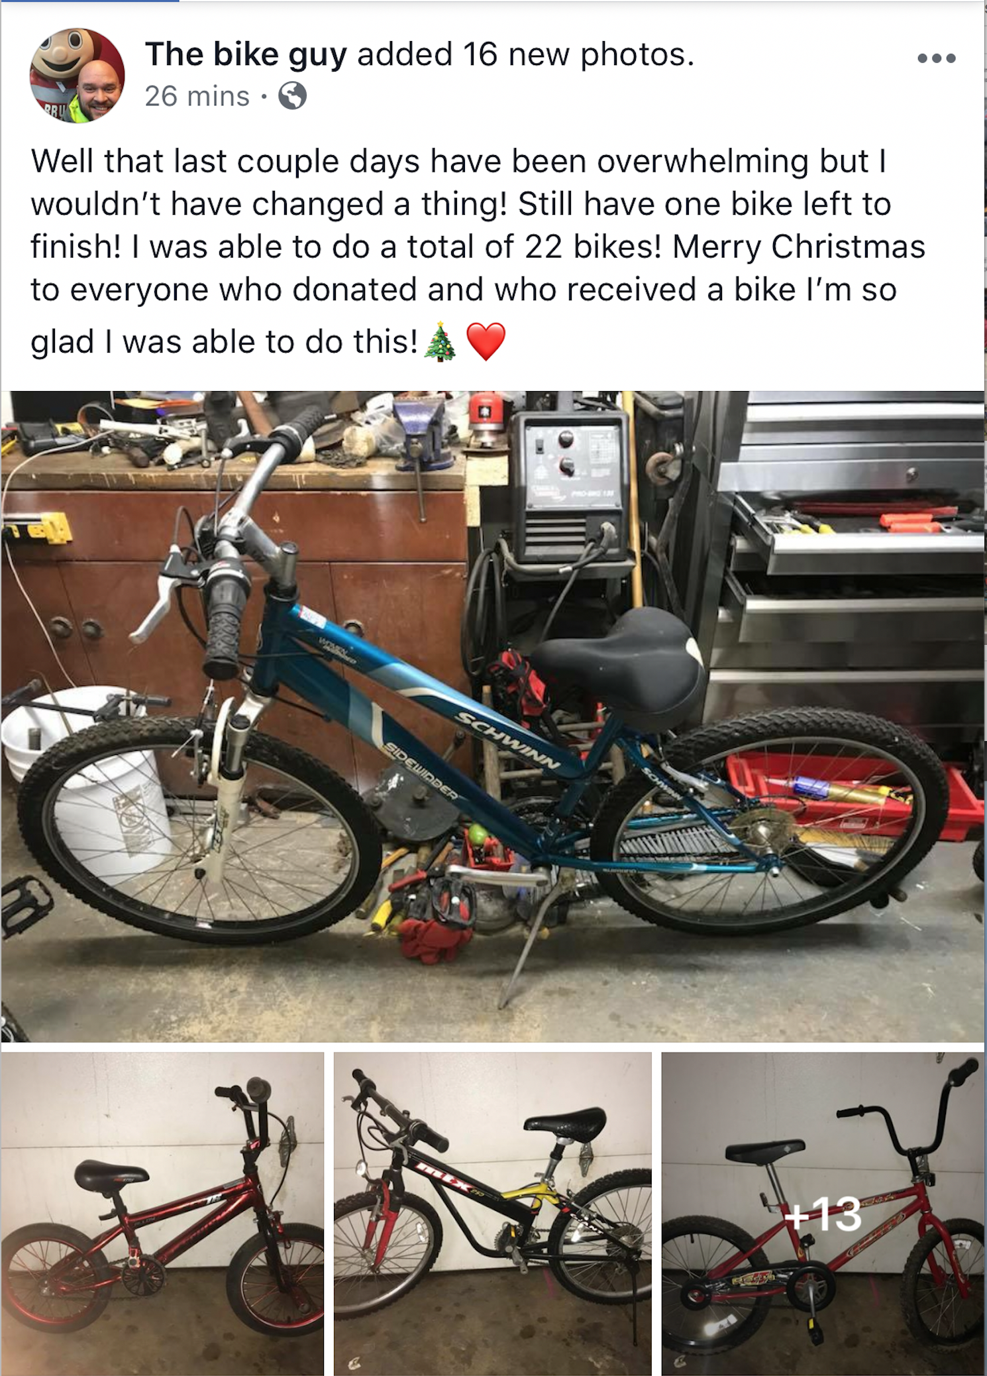Click the Schwinn logo on the blue frame
The image size is (987, 1376).
coord(509,741)
